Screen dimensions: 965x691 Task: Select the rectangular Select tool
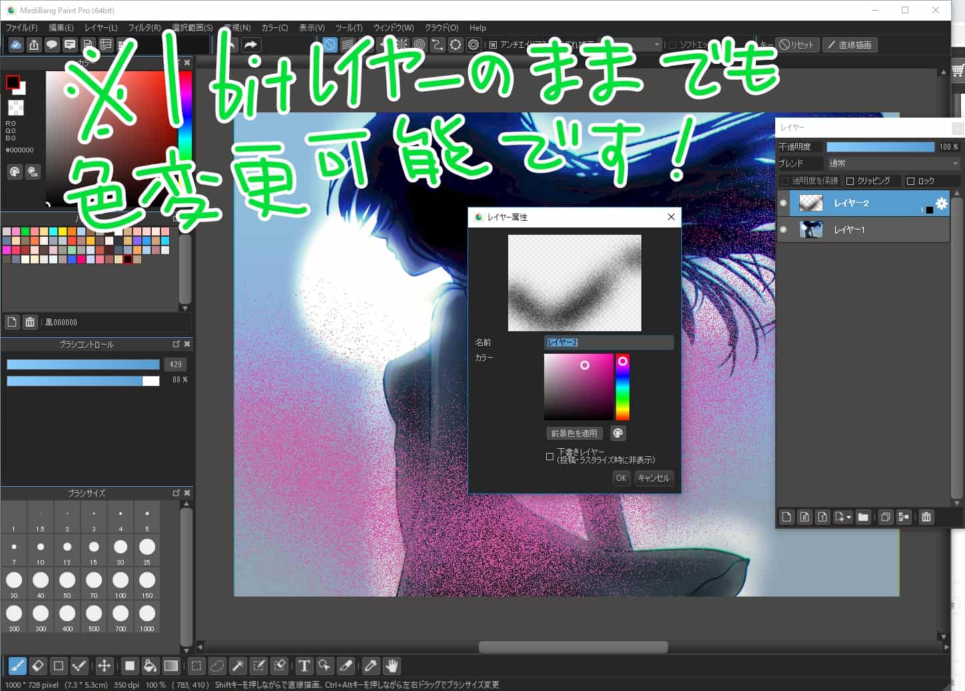pyautogui.click(x=196, y=665)
